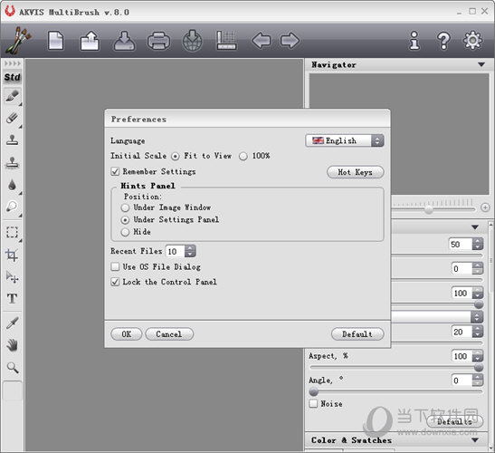The width and height of the screenshot is (495, 453).
Task: Select the 100% initial scale radio
Action: (243, 156)
